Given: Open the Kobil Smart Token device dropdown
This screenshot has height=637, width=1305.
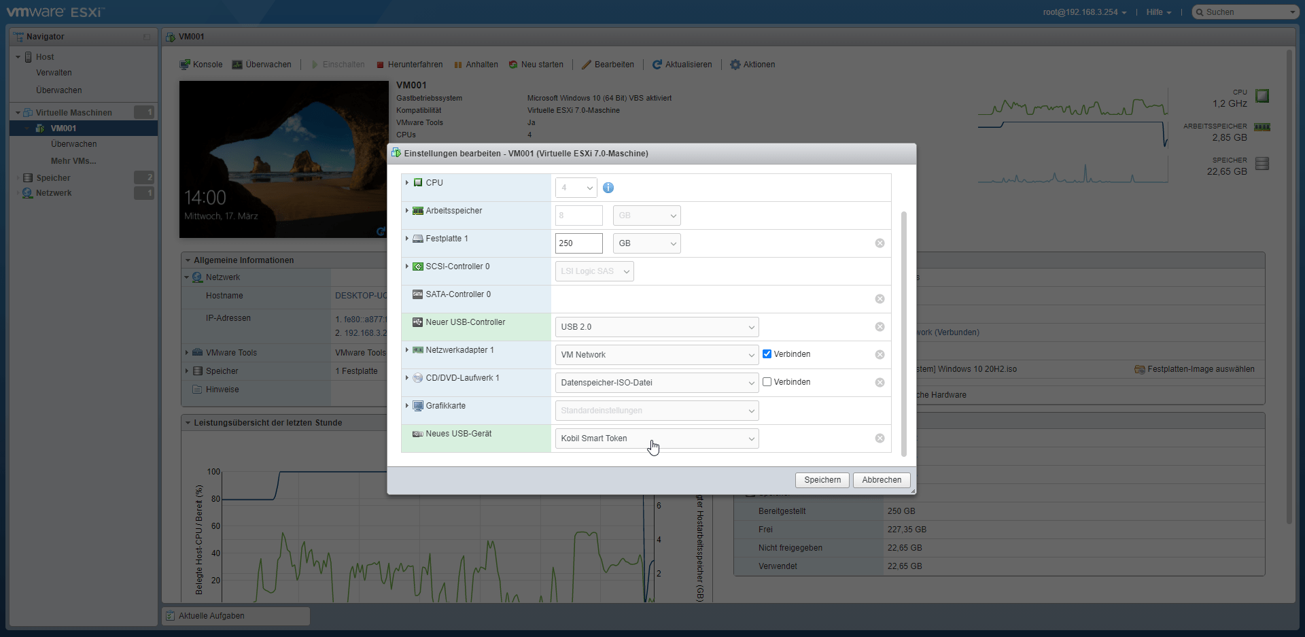Looking at the screenshot, I should (x=657, y=438).
